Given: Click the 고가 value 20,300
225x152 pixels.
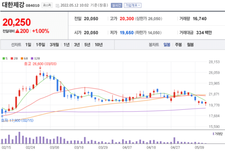Looking at the screenshot, I should [x=127, y=19].
